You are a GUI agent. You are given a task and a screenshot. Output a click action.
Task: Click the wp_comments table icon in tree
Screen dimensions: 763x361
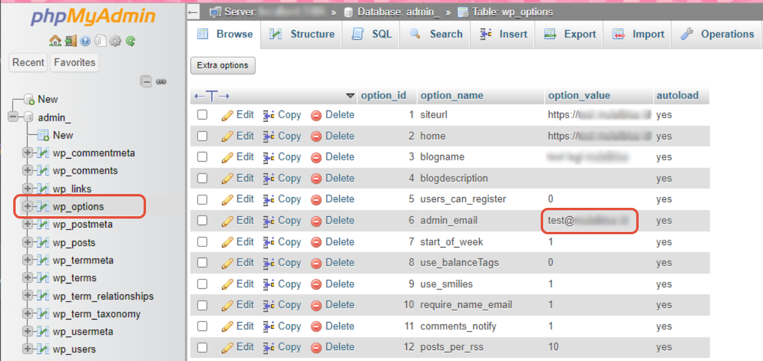[43, 171]
